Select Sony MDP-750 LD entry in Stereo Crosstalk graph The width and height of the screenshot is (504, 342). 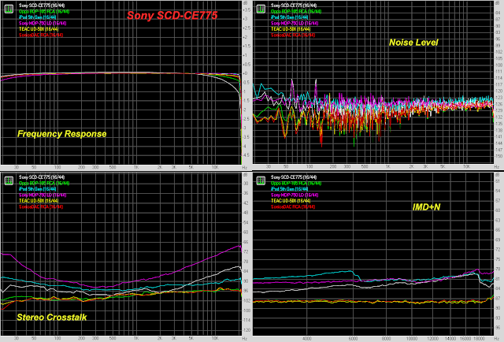pyautogui.click(x=43, y=195)
